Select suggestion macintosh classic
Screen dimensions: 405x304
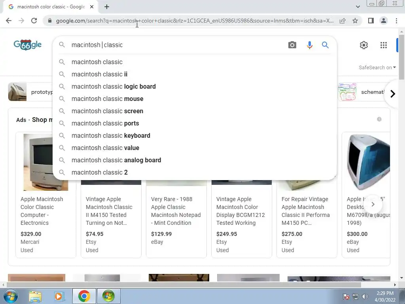[195, 62]
